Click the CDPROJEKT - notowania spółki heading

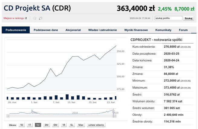click(156, 40)
